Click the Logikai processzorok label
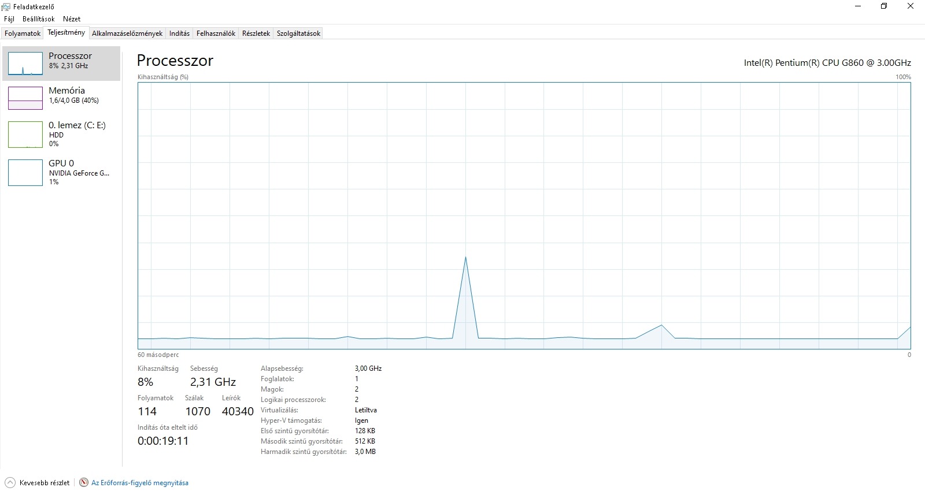The height and width of the screenshot is (495, 925). click(x=293, y=400)
